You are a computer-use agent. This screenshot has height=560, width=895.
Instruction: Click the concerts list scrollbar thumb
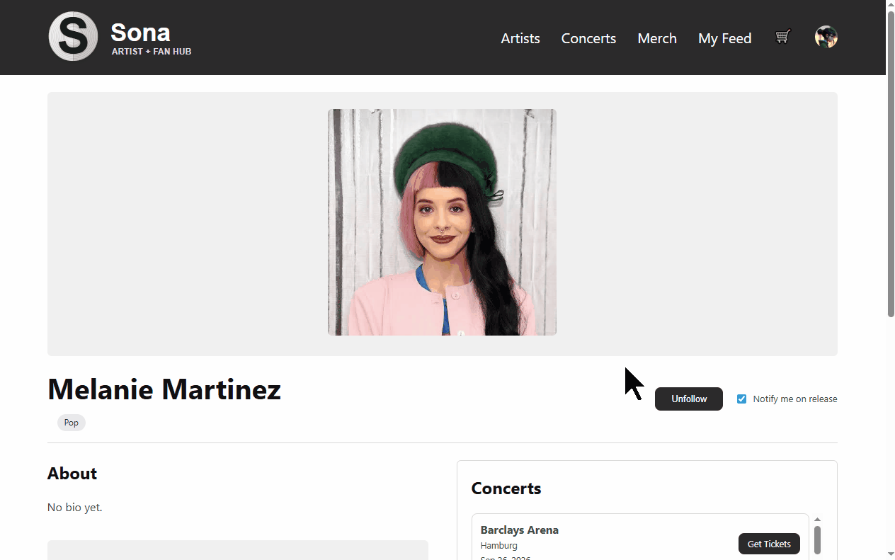[817, 540]
